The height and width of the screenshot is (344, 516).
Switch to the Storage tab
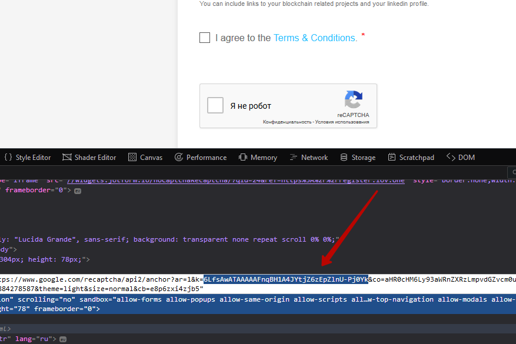pyautogui.click(x=358, y=158)
